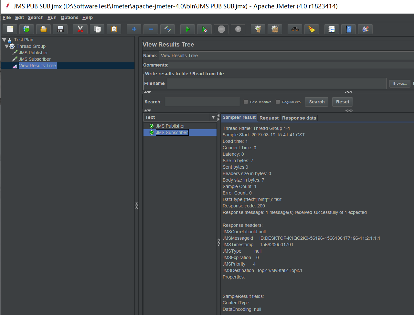Click collapse arrows below Filename field

(147, 92)
